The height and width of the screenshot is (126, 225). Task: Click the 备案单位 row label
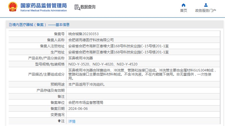click(x=57, y=102)
